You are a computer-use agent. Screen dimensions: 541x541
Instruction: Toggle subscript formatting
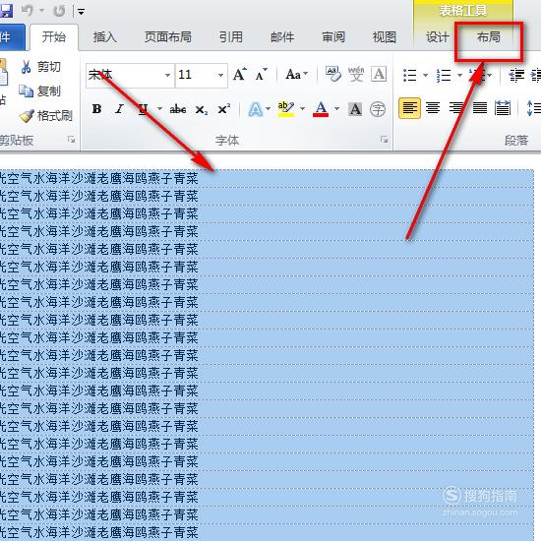[201, 110]
